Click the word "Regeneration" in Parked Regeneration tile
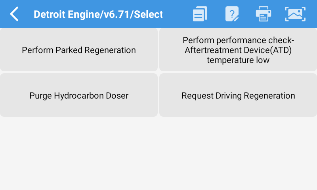 113,50
